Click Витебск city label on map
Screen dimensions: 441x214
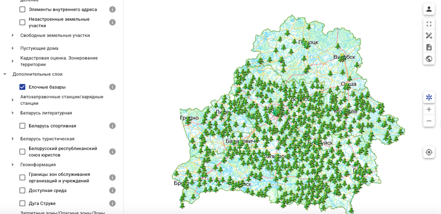(344, 57)
